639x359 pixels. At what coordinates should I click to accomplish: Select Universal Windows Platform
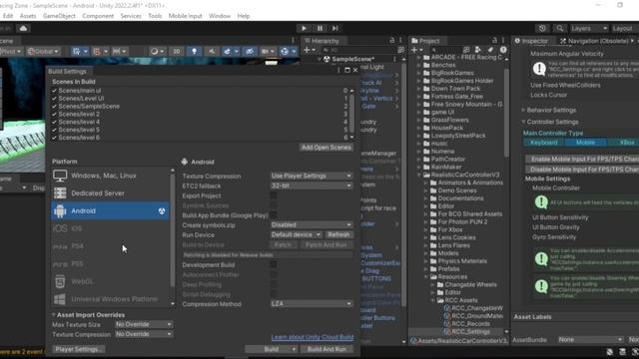[110, 299]
